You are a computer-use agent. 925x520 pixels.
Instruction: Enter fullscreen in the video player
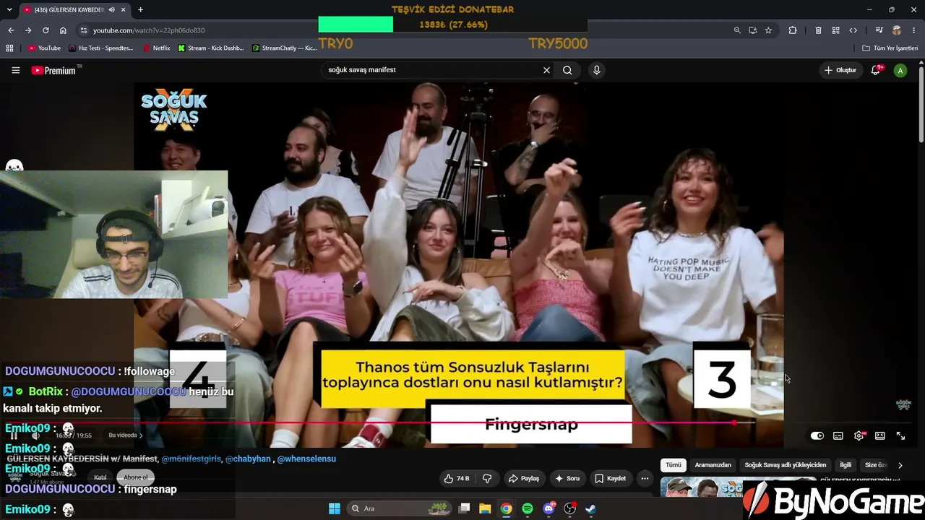[900, 435]
